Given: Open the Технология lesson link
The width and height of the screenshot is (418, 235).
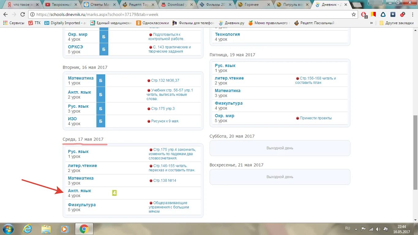Looking at the screenshot, I should [x=227, y=34].
